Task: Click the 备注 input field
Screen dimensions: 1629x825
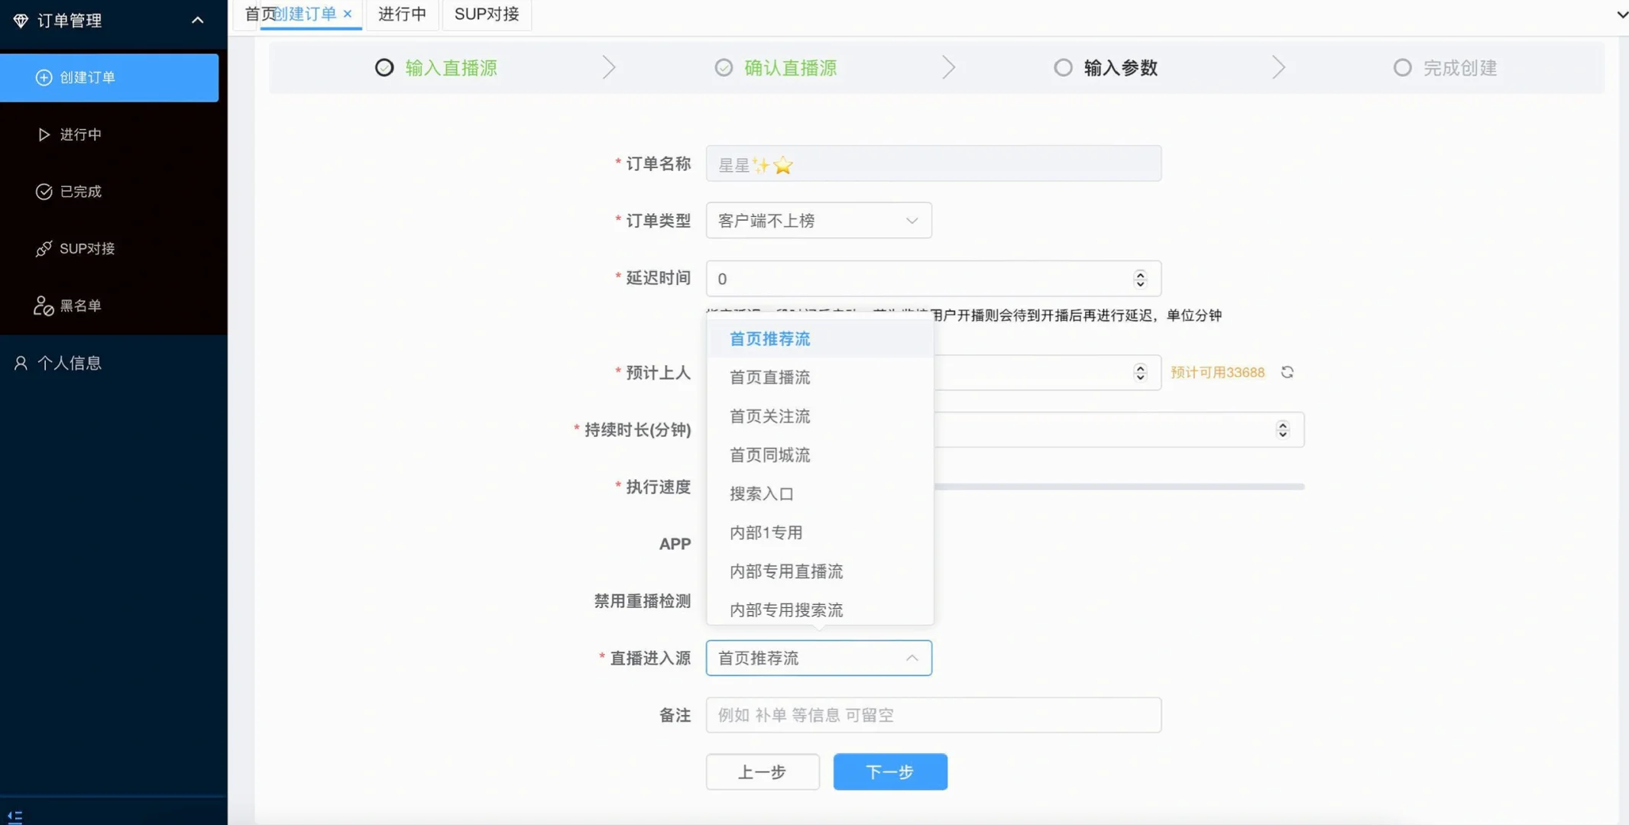Action: click(932, 714)
